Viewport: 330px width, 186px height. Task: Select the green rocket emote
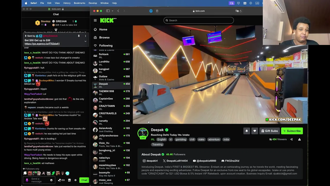53,173
